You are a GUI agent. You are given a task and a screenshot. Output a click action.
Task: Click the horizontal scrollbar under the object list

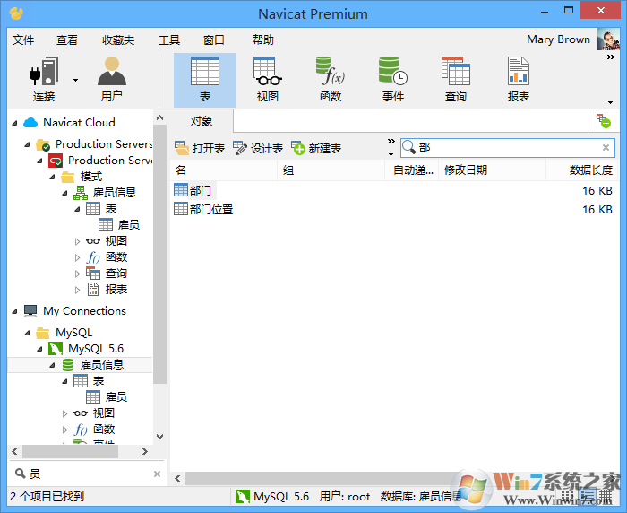358,478
